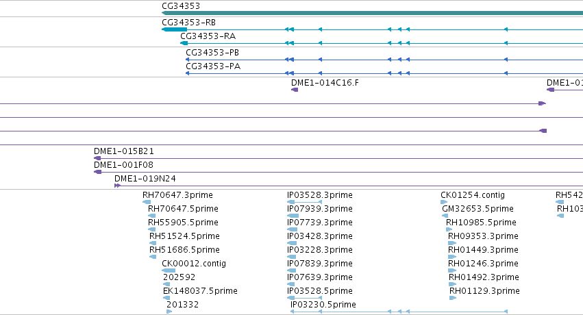Select the thick exon block of CG34353-RB
Screen dimensions: 583x315
pyautogui.click(x=175, y=29)
